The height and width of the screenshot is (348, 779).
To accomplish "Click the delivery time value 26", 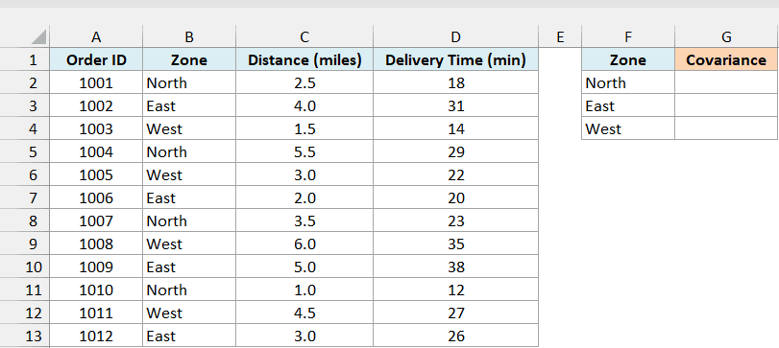I will pyautogui.click(x=455, y=336).
